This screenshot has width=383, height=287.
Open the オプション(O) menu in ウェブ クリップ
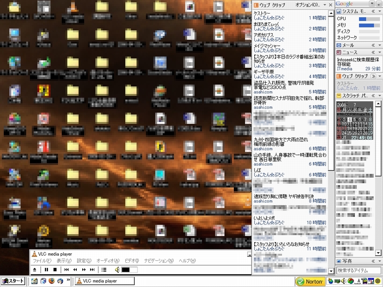308,5
